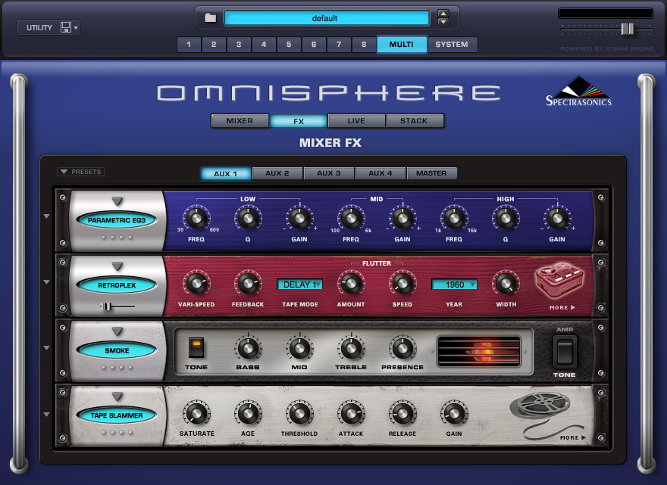Screen dimensions: 667x485
Task: Click the Smoke amp tube display
Action: [478, 351]
